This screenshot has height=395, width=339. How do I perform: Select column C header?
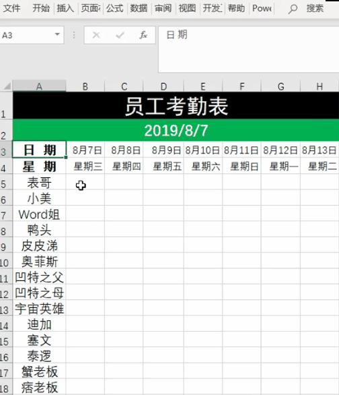point(124,86)
